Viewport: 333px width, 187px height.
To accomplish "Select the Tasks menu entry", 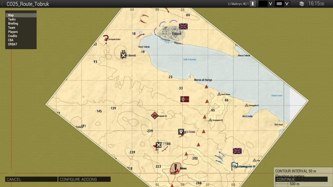I will tap(12, 20).
